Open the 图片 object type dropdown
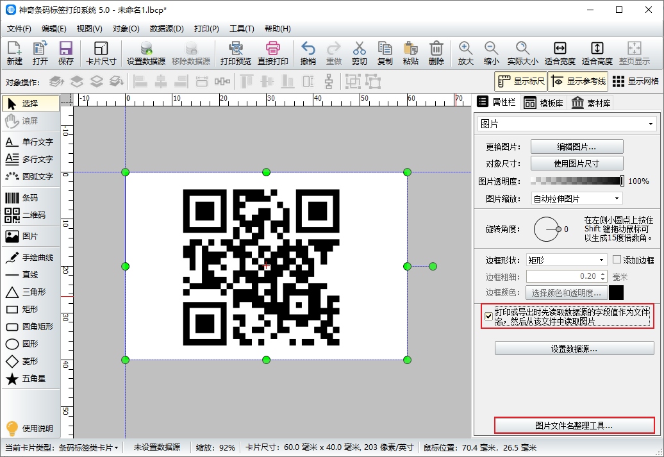This screenshot has width=664, height=457. (567, 124)
